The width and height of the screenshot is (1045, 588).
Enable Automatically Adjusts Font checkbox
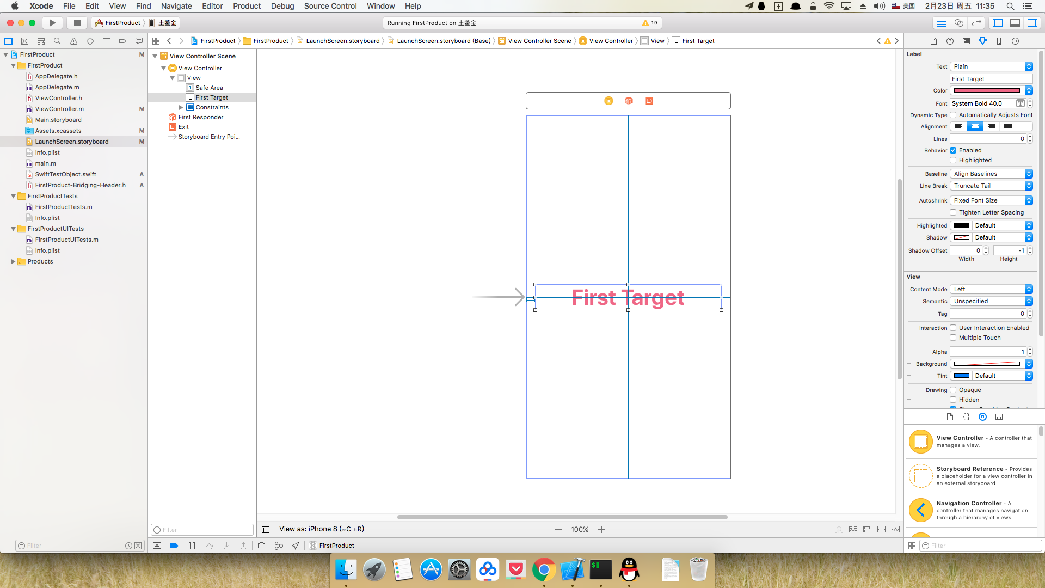pos(953,115)
